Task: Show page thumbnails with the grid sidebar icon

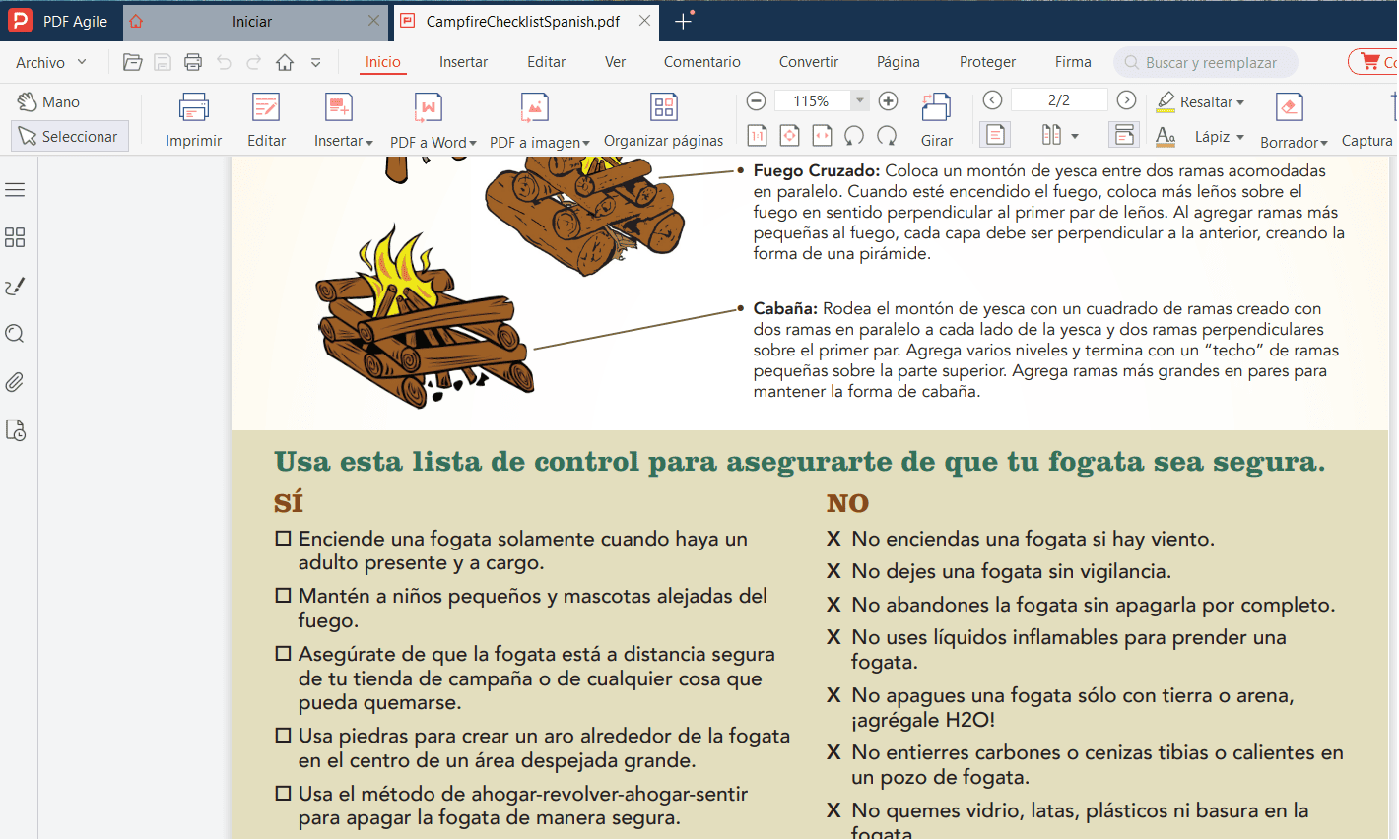Action: point(15,237)
